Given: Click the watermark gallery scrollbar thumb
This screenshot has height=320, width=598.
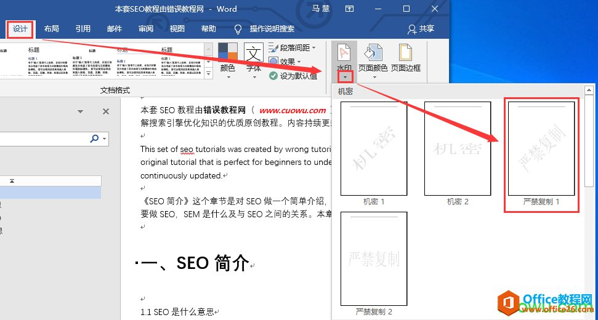Looking at the screenshot, I should click(589, 141).
